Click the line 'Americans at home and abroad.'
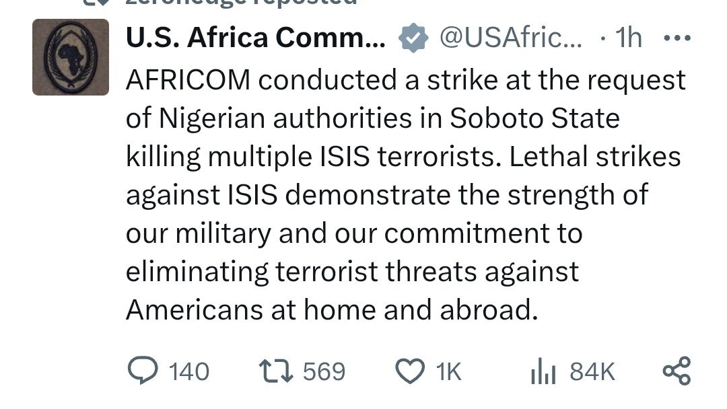The image size is (727, 409). click(x=332, y=310)
